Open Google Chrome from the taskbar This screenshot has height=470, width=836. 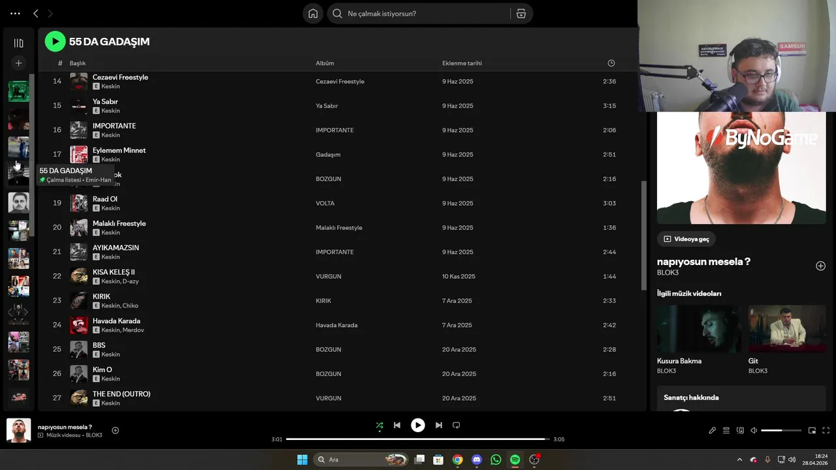pyautogui.click(x=457, y=460)
